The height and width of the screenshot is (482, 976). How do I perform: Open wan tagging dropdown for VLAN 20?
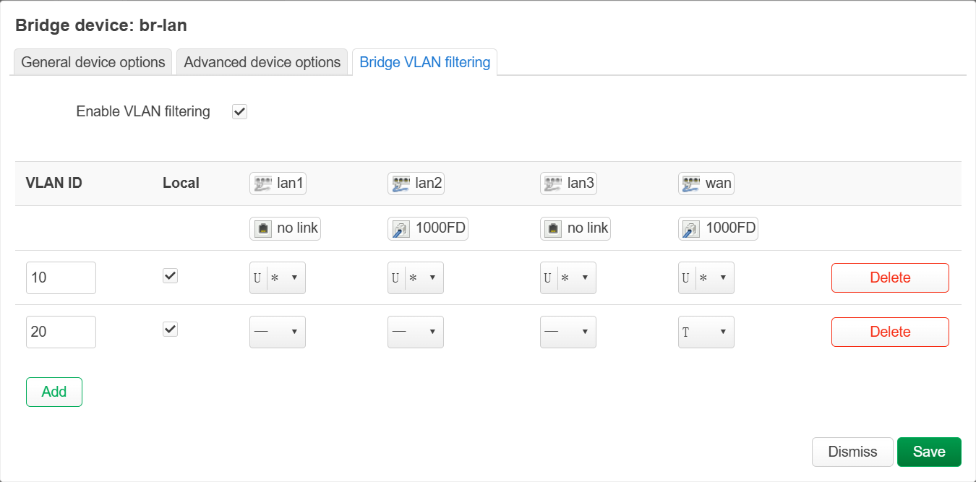point(706,332)
